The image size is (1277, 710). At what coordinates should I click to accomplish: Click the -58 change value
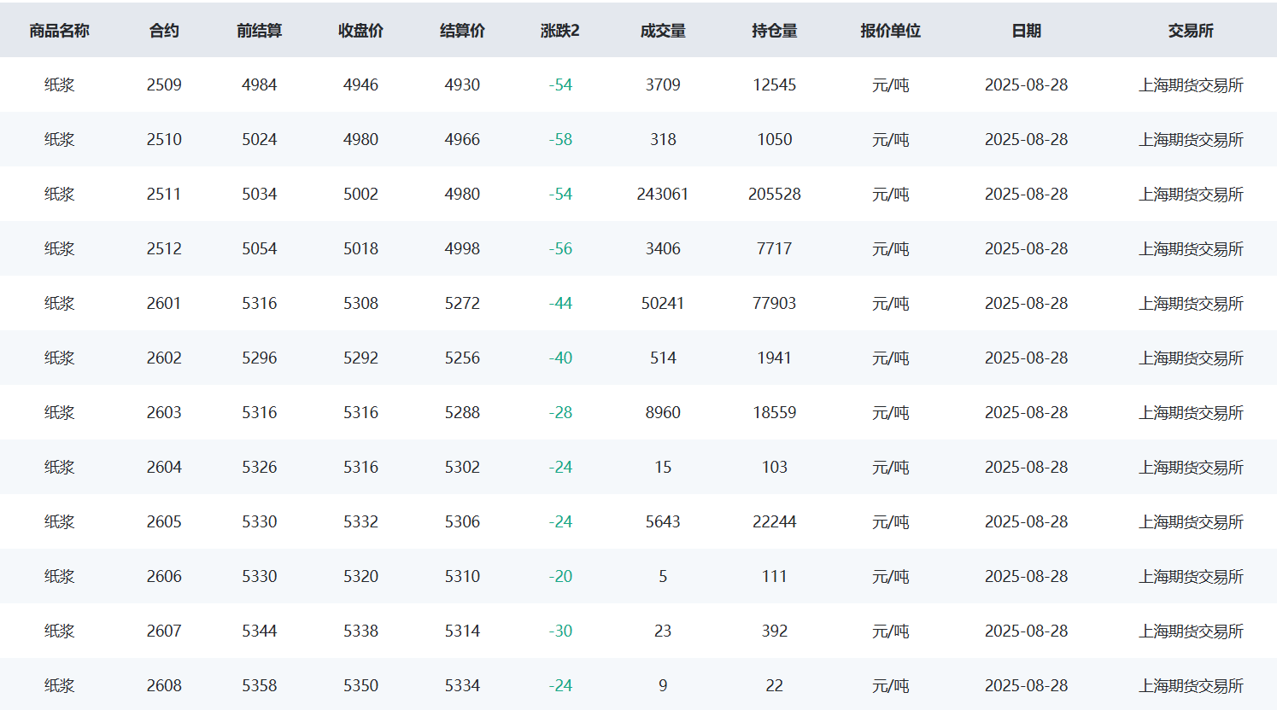(x=560, y=139)
